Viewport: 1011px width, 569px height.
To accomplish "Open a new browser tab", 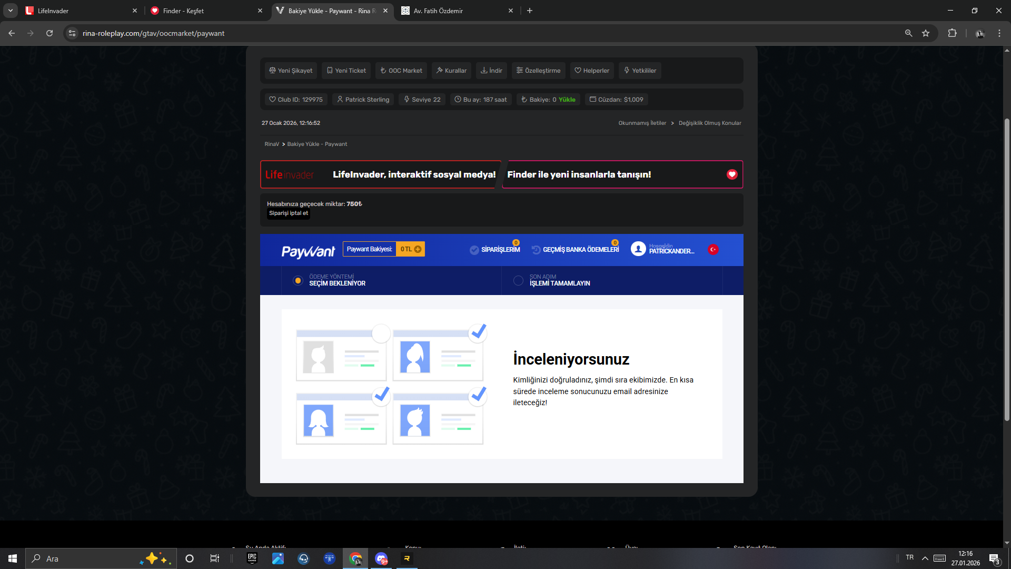I will coord(530,11).
